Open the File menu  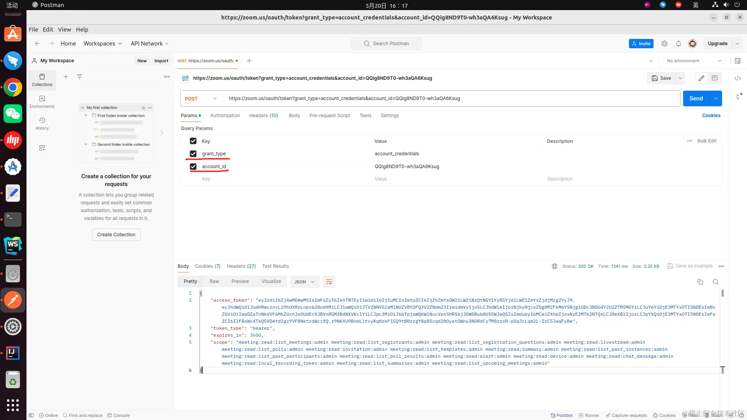(33, 30)
